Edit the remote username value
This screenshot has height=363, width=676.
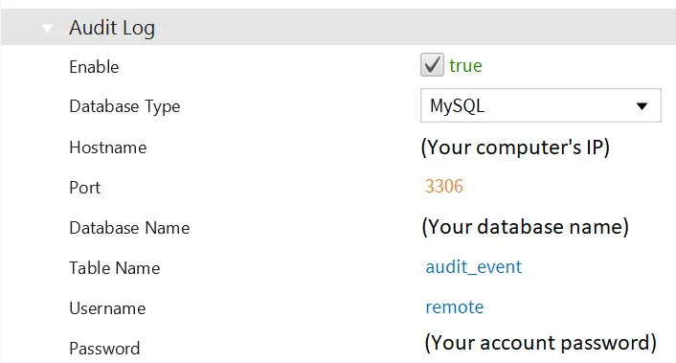pyautogui.click(x=455, y=307)
